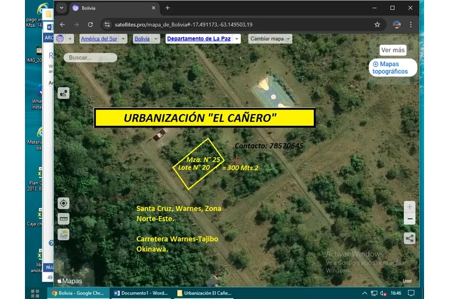The height and width of the screenshot is (299, 449).
Task: Open Chrome profile avatar menu
Action: [397, 25]
